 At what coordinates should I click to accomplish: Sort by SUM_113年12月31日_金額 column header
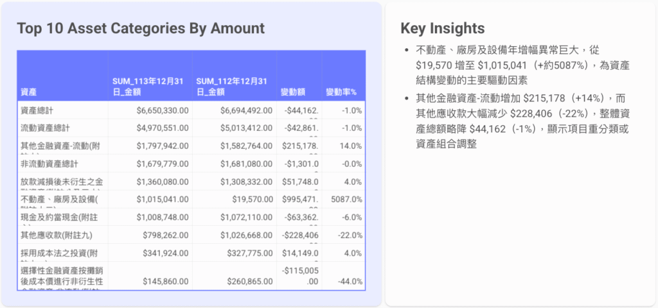tap(148, 87)
